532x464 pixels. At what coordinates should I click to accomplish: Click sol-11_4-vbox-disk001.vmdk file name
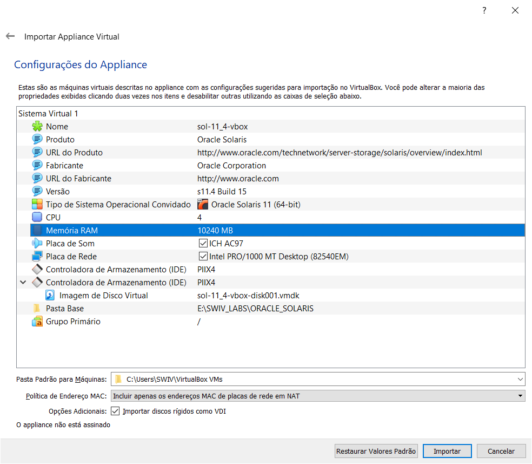pos(248,296)
